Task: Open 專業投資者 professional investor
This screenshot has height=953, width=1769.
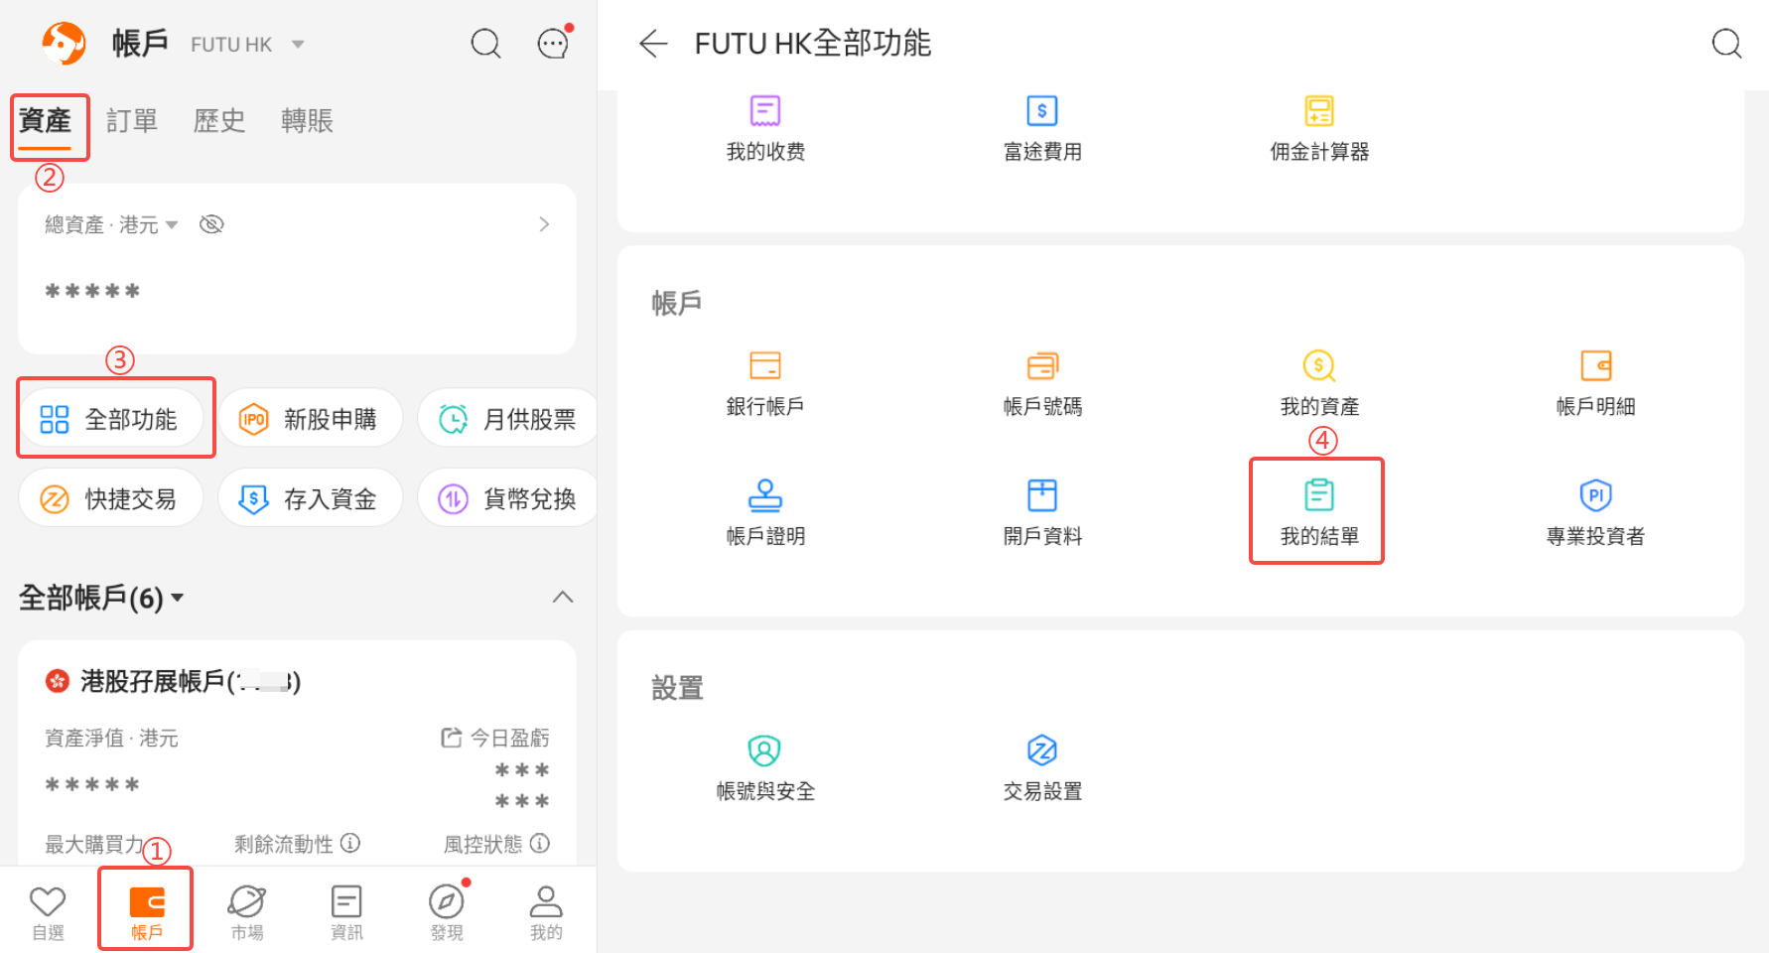Action: tap(1596, 512)
